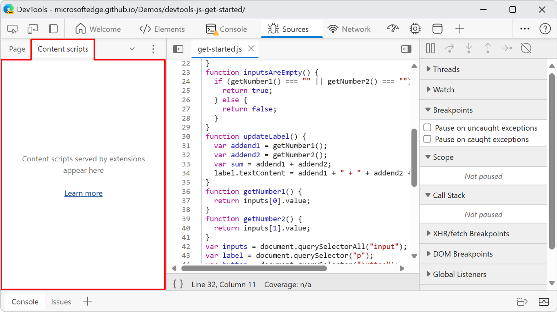
Task: Switch to the Network tab
Action: [x=349, y=29]
